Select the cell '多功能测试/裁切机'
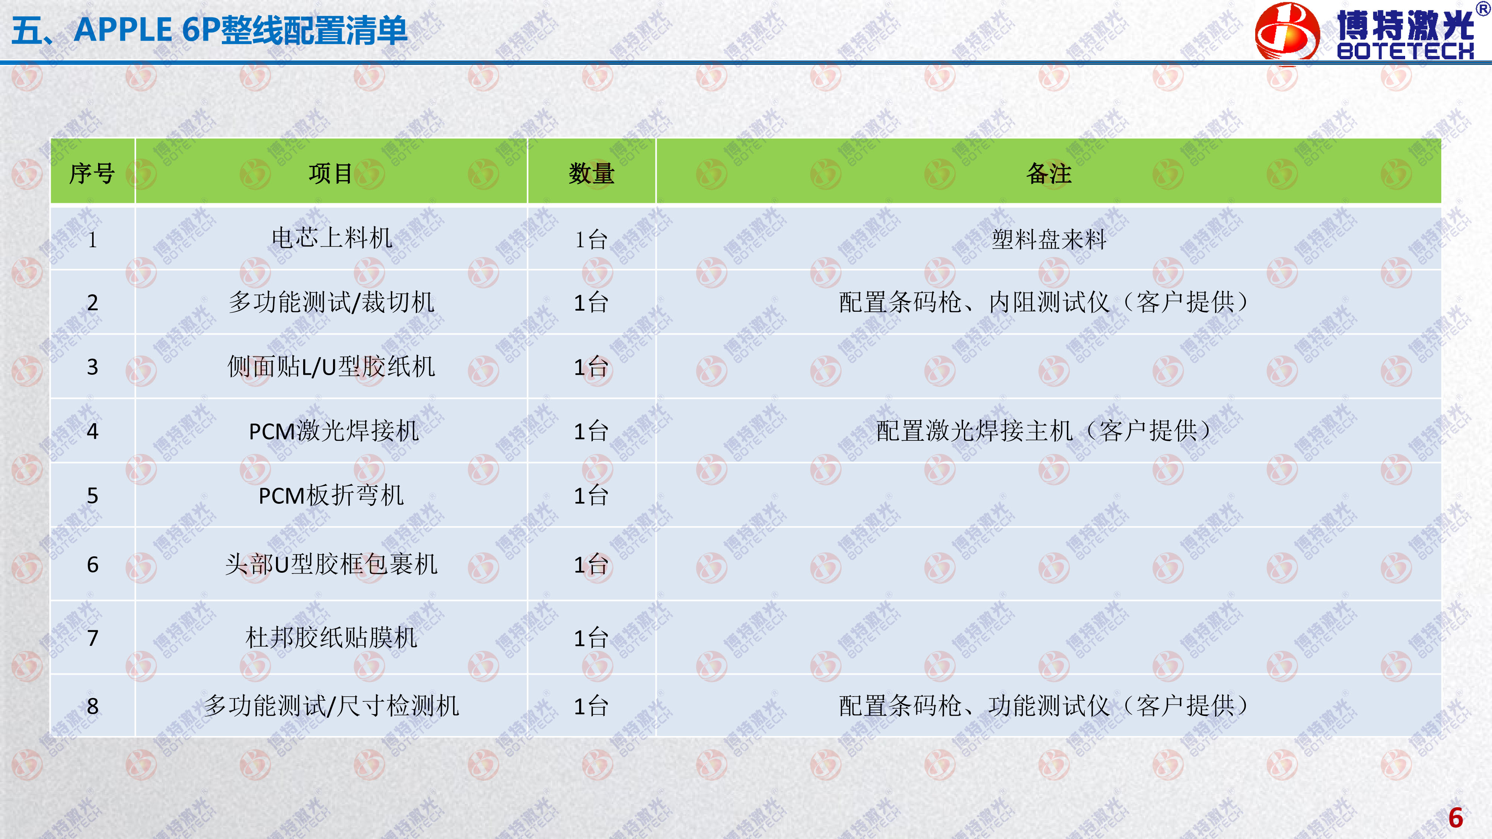The width and height of the screenshot is (1492, 839). (331, 302)
